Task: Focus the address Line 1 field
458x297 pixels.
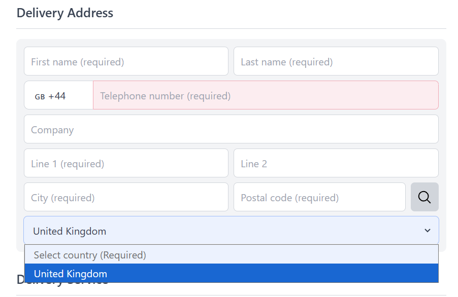Action: coord(126,164)
